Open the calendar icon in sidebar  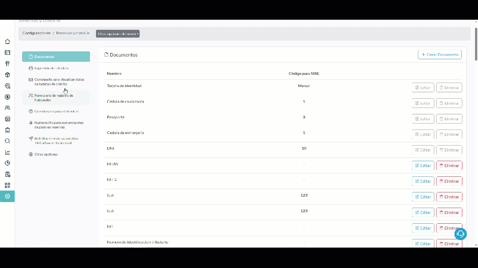pos(7,52)
